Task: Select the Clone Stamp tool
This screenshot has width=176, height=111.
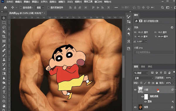Action: 4,59
